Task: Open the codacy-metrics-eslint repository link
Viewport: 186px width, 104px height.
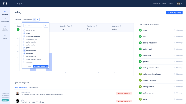Action: pos(151,68)
